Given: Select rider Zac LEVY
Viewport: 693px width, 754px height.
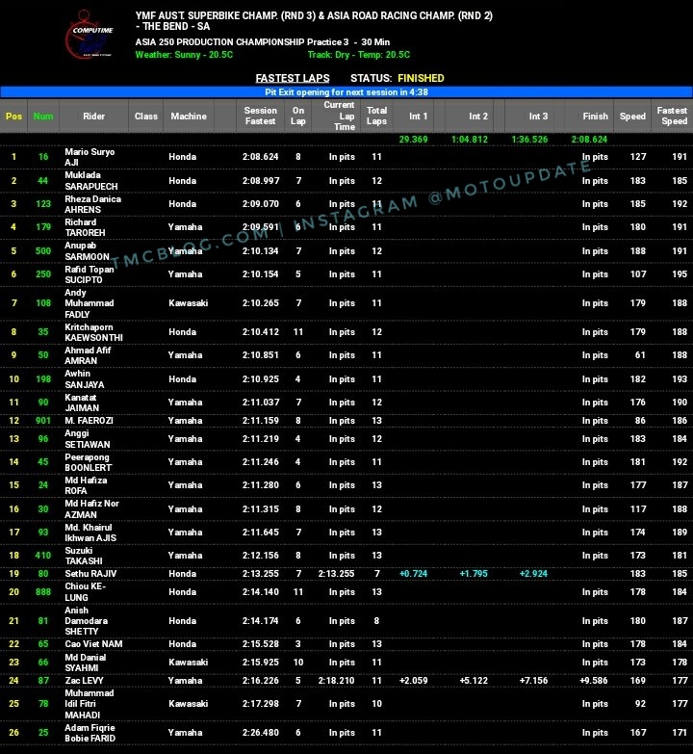Looking at the screenshot, I should coord(84,680).
